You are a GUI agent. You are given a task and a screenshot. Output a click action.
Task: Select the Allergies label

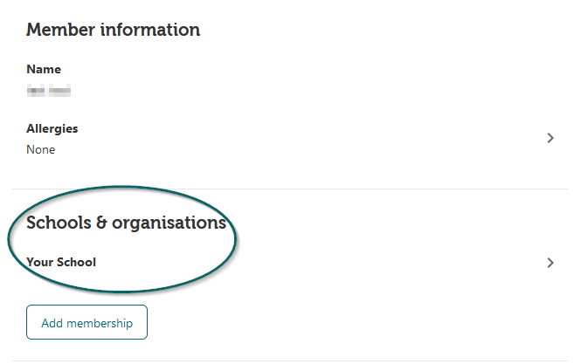click(52, 129)
